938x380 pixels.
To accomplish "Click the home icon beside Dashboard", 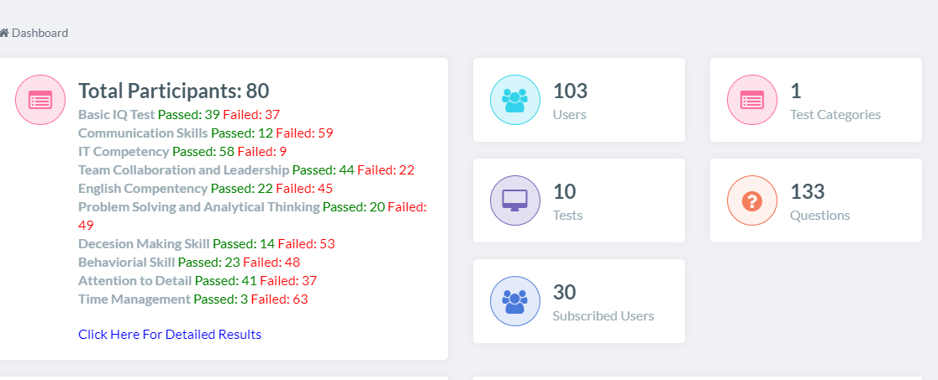I will [x=4, y=34].
